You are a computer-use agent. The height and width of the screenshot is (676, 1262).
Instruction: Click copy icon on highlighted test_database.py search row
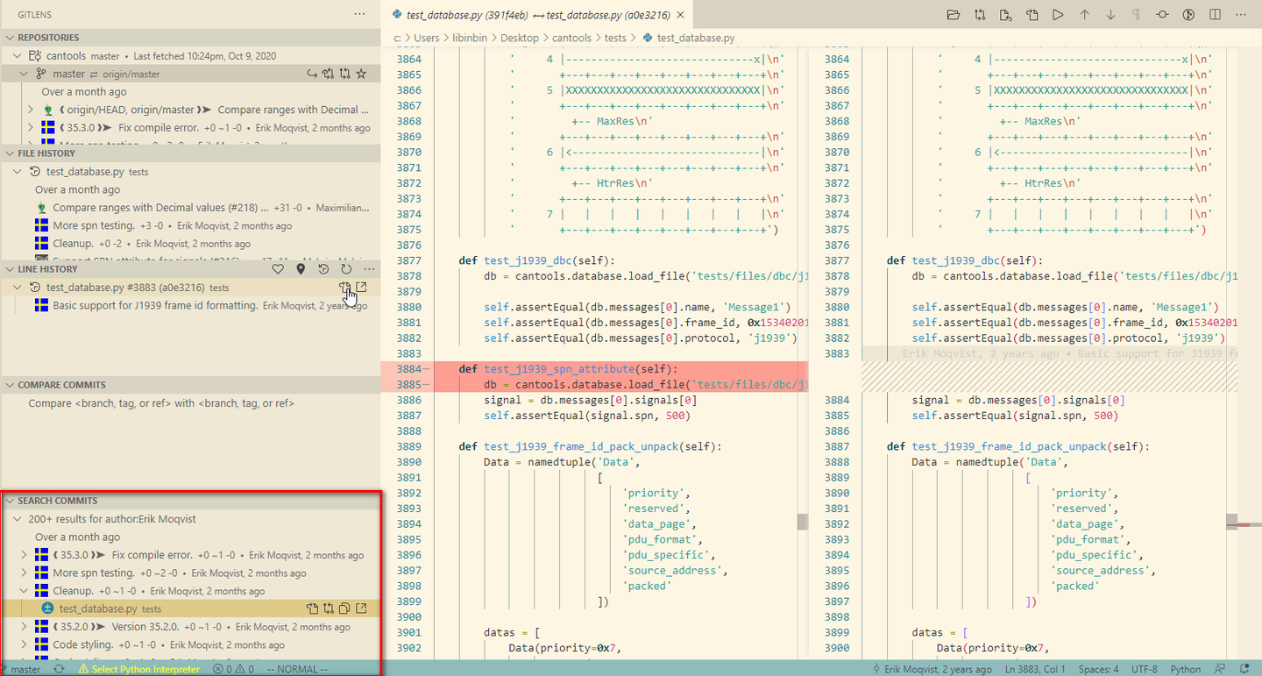[344, 608]
